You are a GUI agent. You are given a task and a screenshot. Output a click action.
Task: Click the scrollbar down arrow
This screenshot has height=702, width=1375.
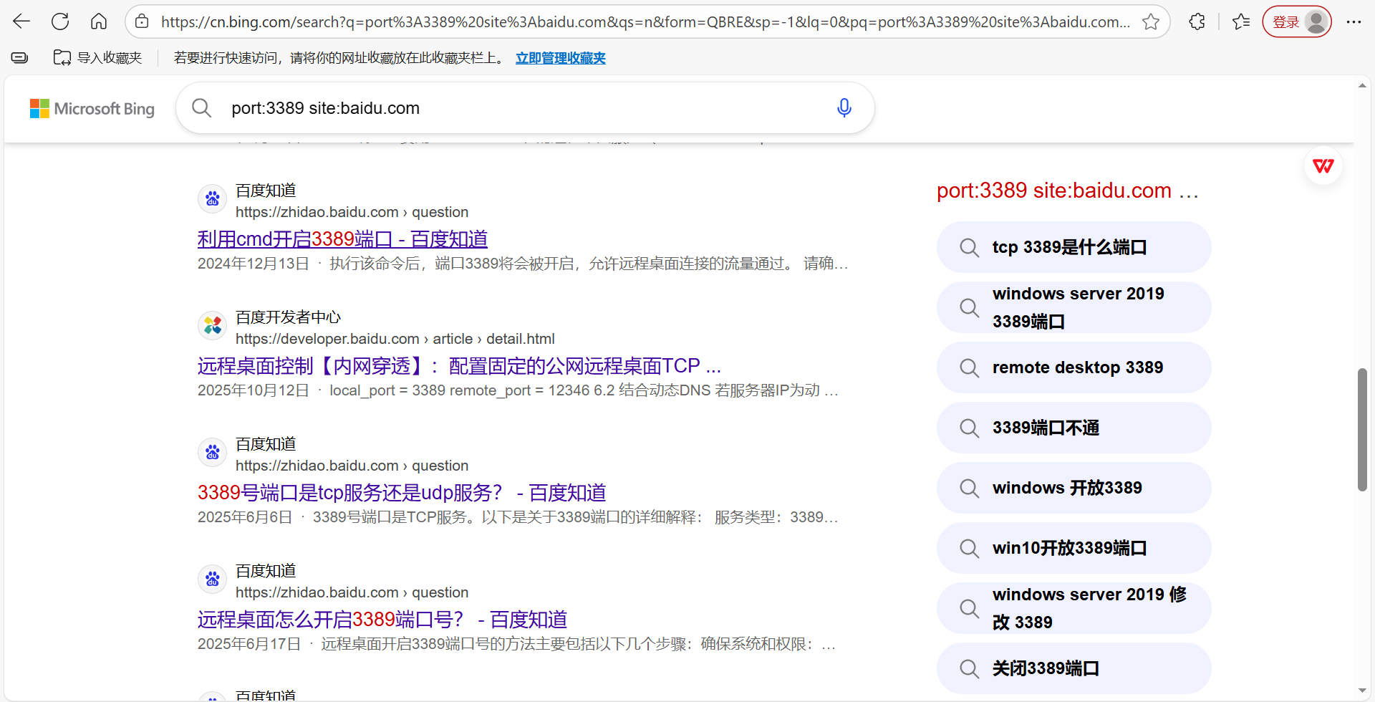1362,690
